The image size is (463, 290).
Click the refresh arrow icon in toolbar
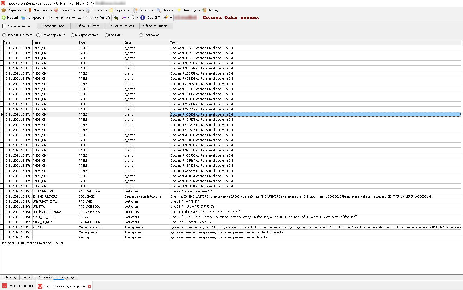point(97,18)
